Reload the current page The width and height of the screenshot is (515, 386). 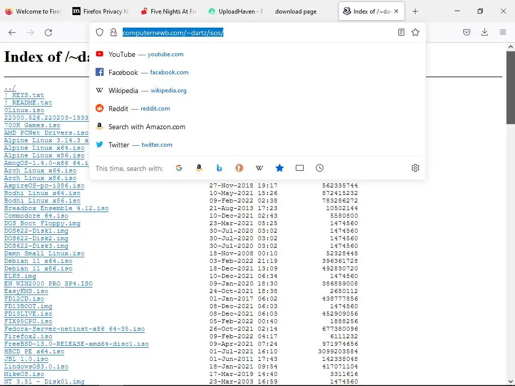point(48,32)
